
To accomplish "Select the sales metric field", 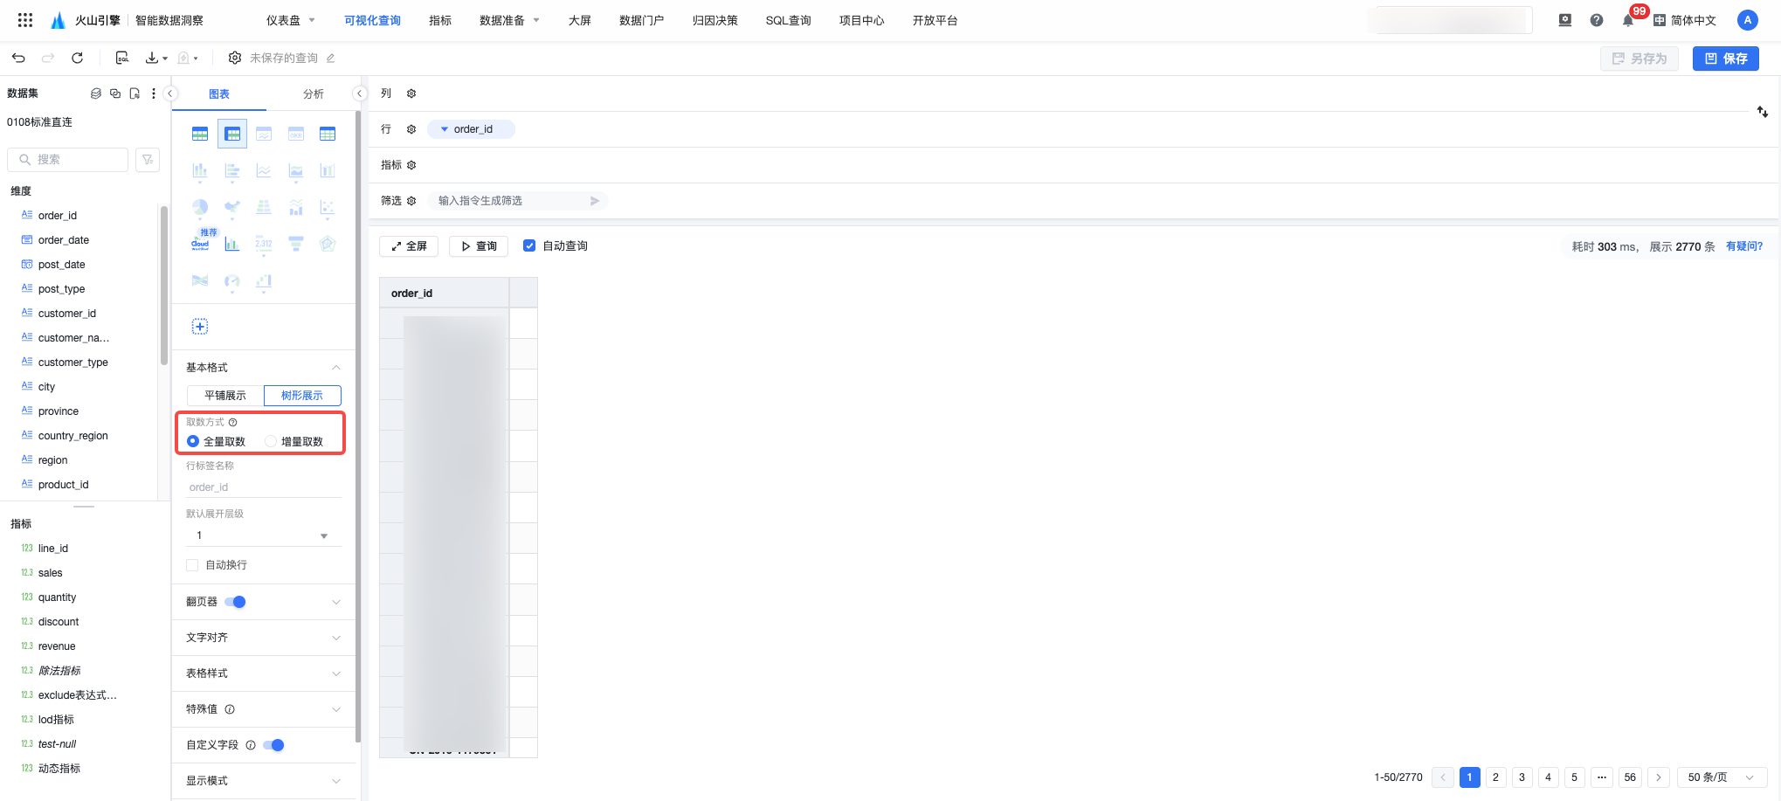I will pyautogui.click(x=51, y=573).
